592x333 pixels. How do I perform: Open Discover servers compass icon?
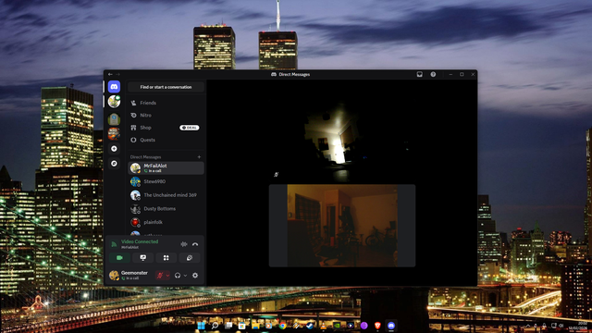(114, 164)
